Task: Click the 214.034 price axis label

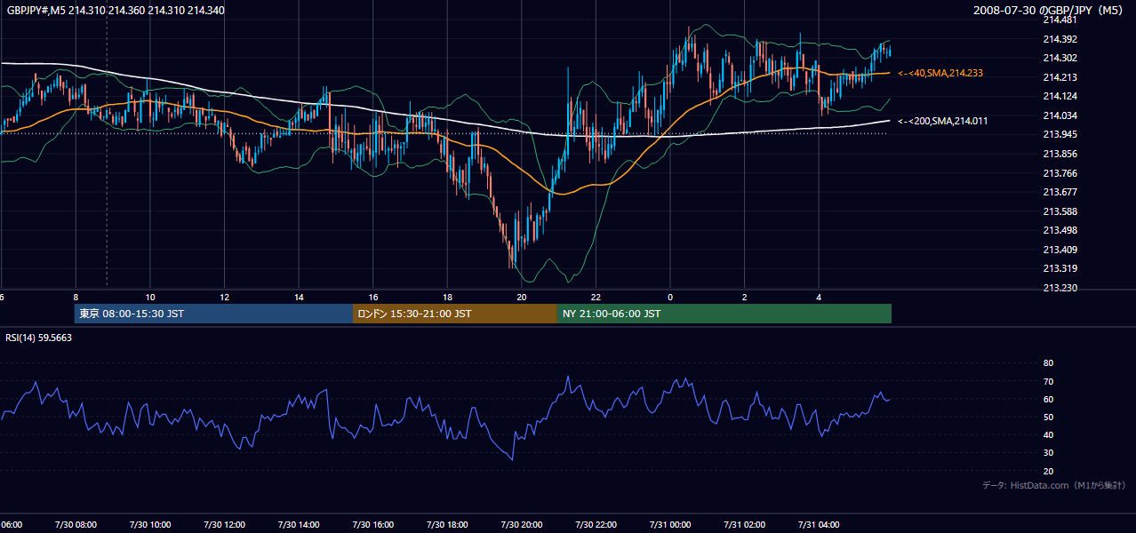Action: click(x=1060, y=115)
